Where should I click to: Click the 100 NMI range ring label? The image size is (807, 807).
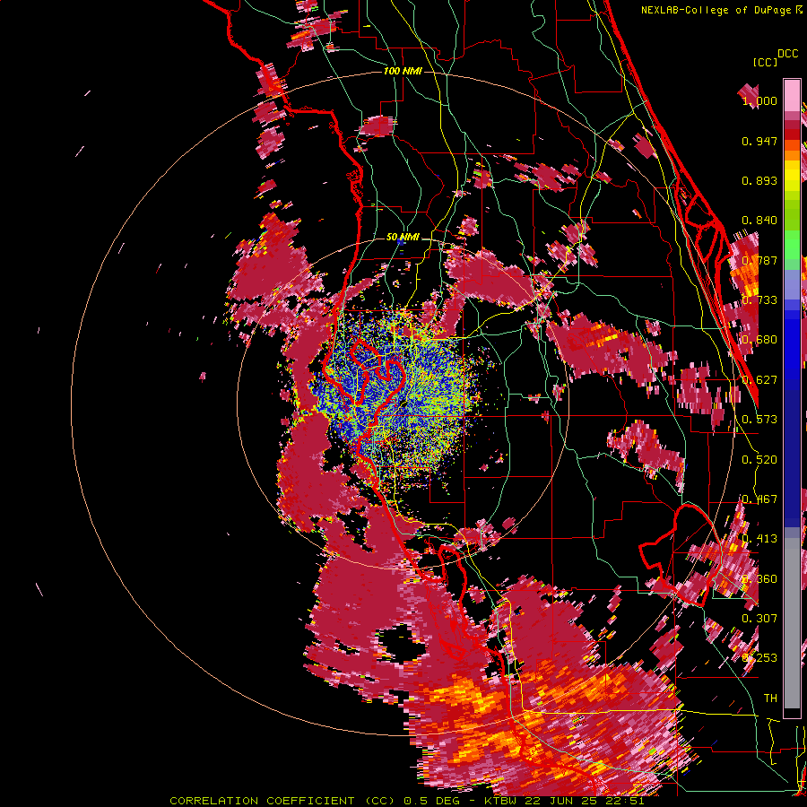click(x=403, y=71)
